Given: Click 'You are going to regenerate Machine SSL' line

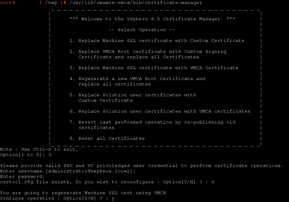Looking at the screenshot, I should pos(83,193).
